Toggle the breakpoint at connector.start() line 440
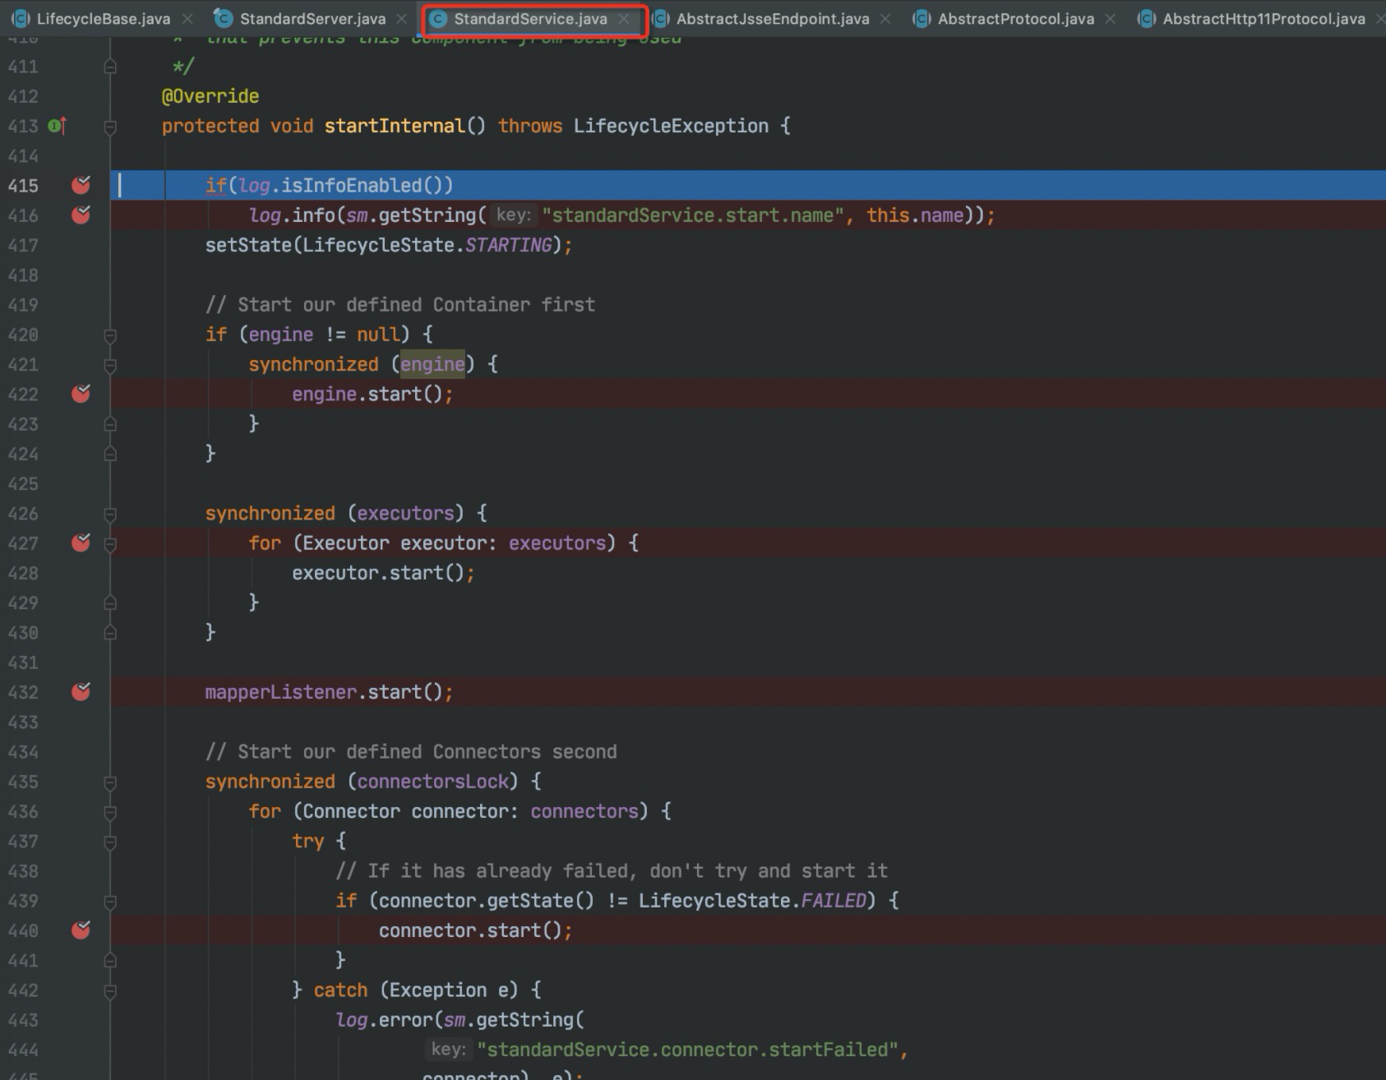 pyautogui.click(x=81, y=930)
